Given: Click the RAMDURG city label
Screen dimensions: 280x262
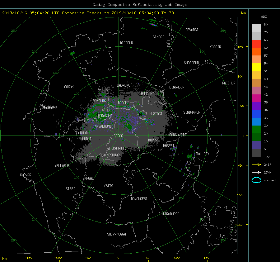Looking at the screenshot, I should 99,101.
